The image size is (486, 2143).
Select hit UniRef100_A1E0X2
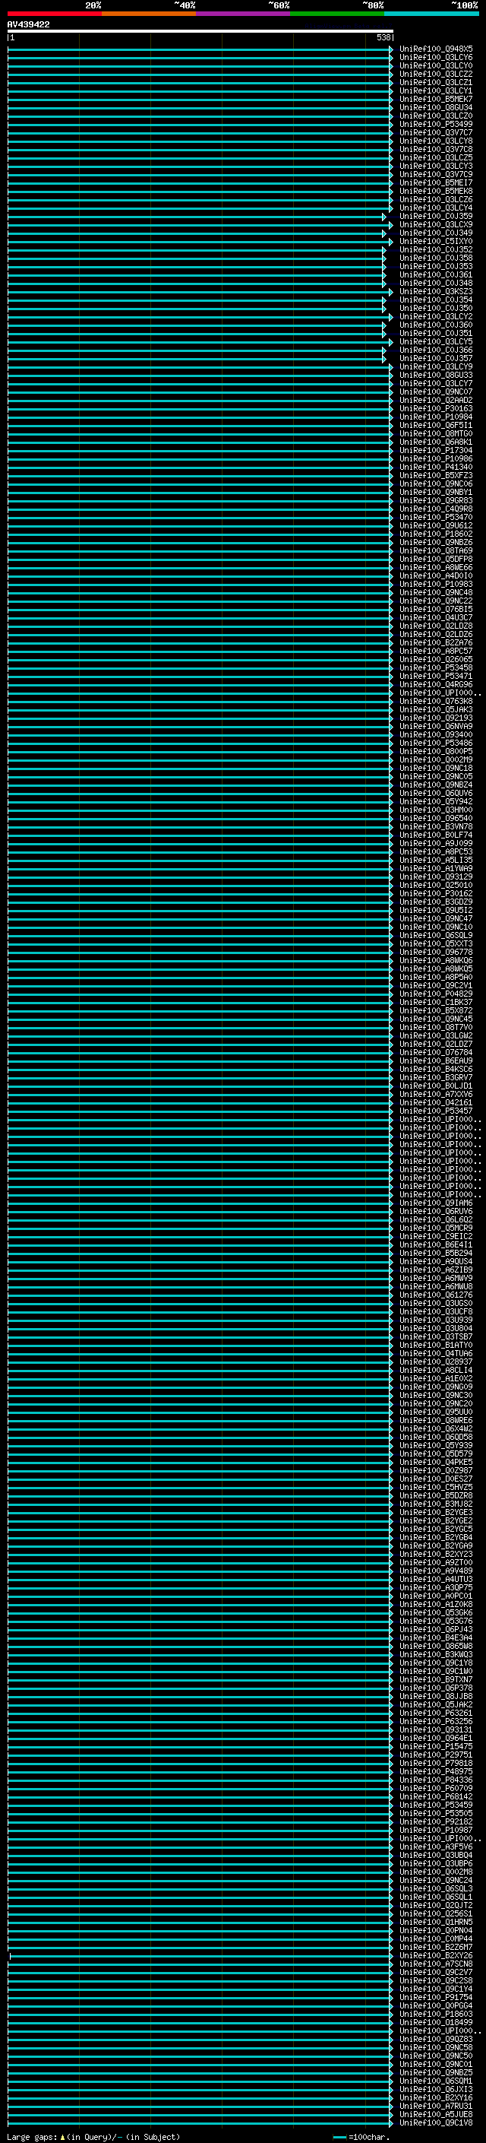point(436,1378)
